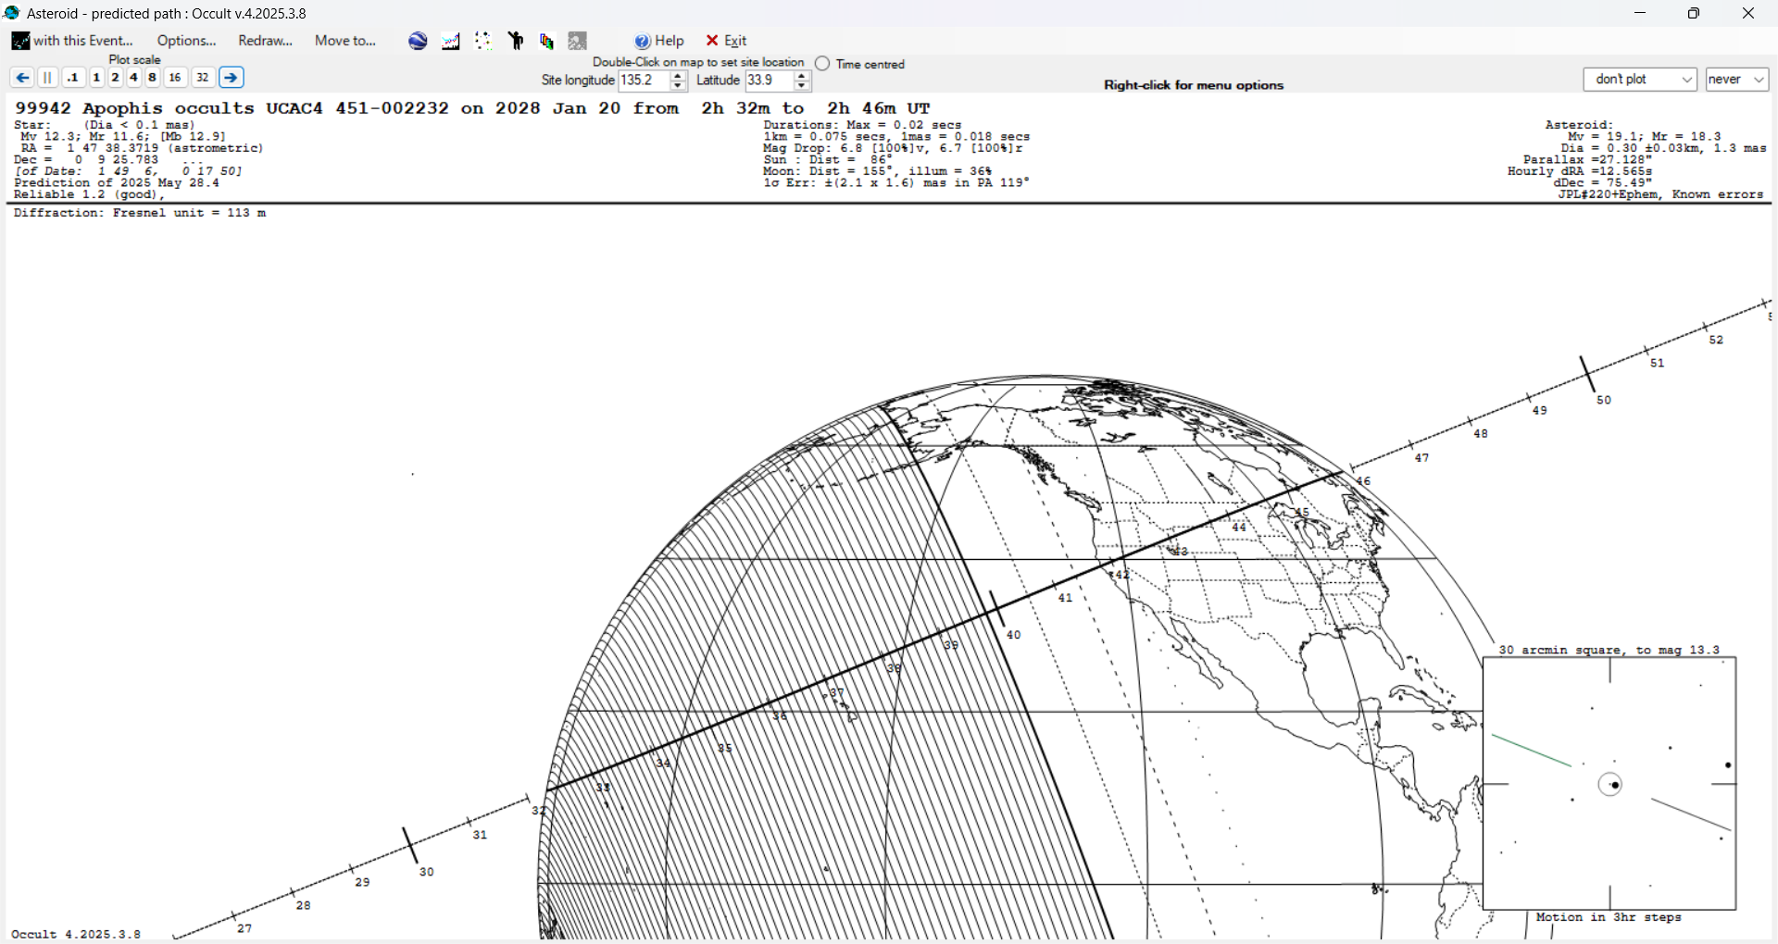Open the Google Earth globe icon

pos(418,41)
